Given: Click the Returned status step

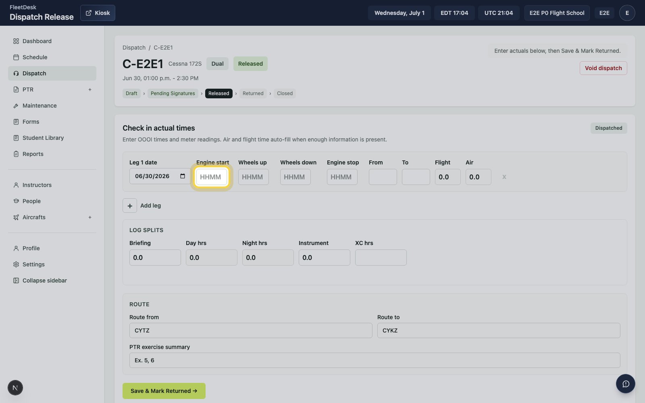Looking at the screenshot, I should 253,93.
